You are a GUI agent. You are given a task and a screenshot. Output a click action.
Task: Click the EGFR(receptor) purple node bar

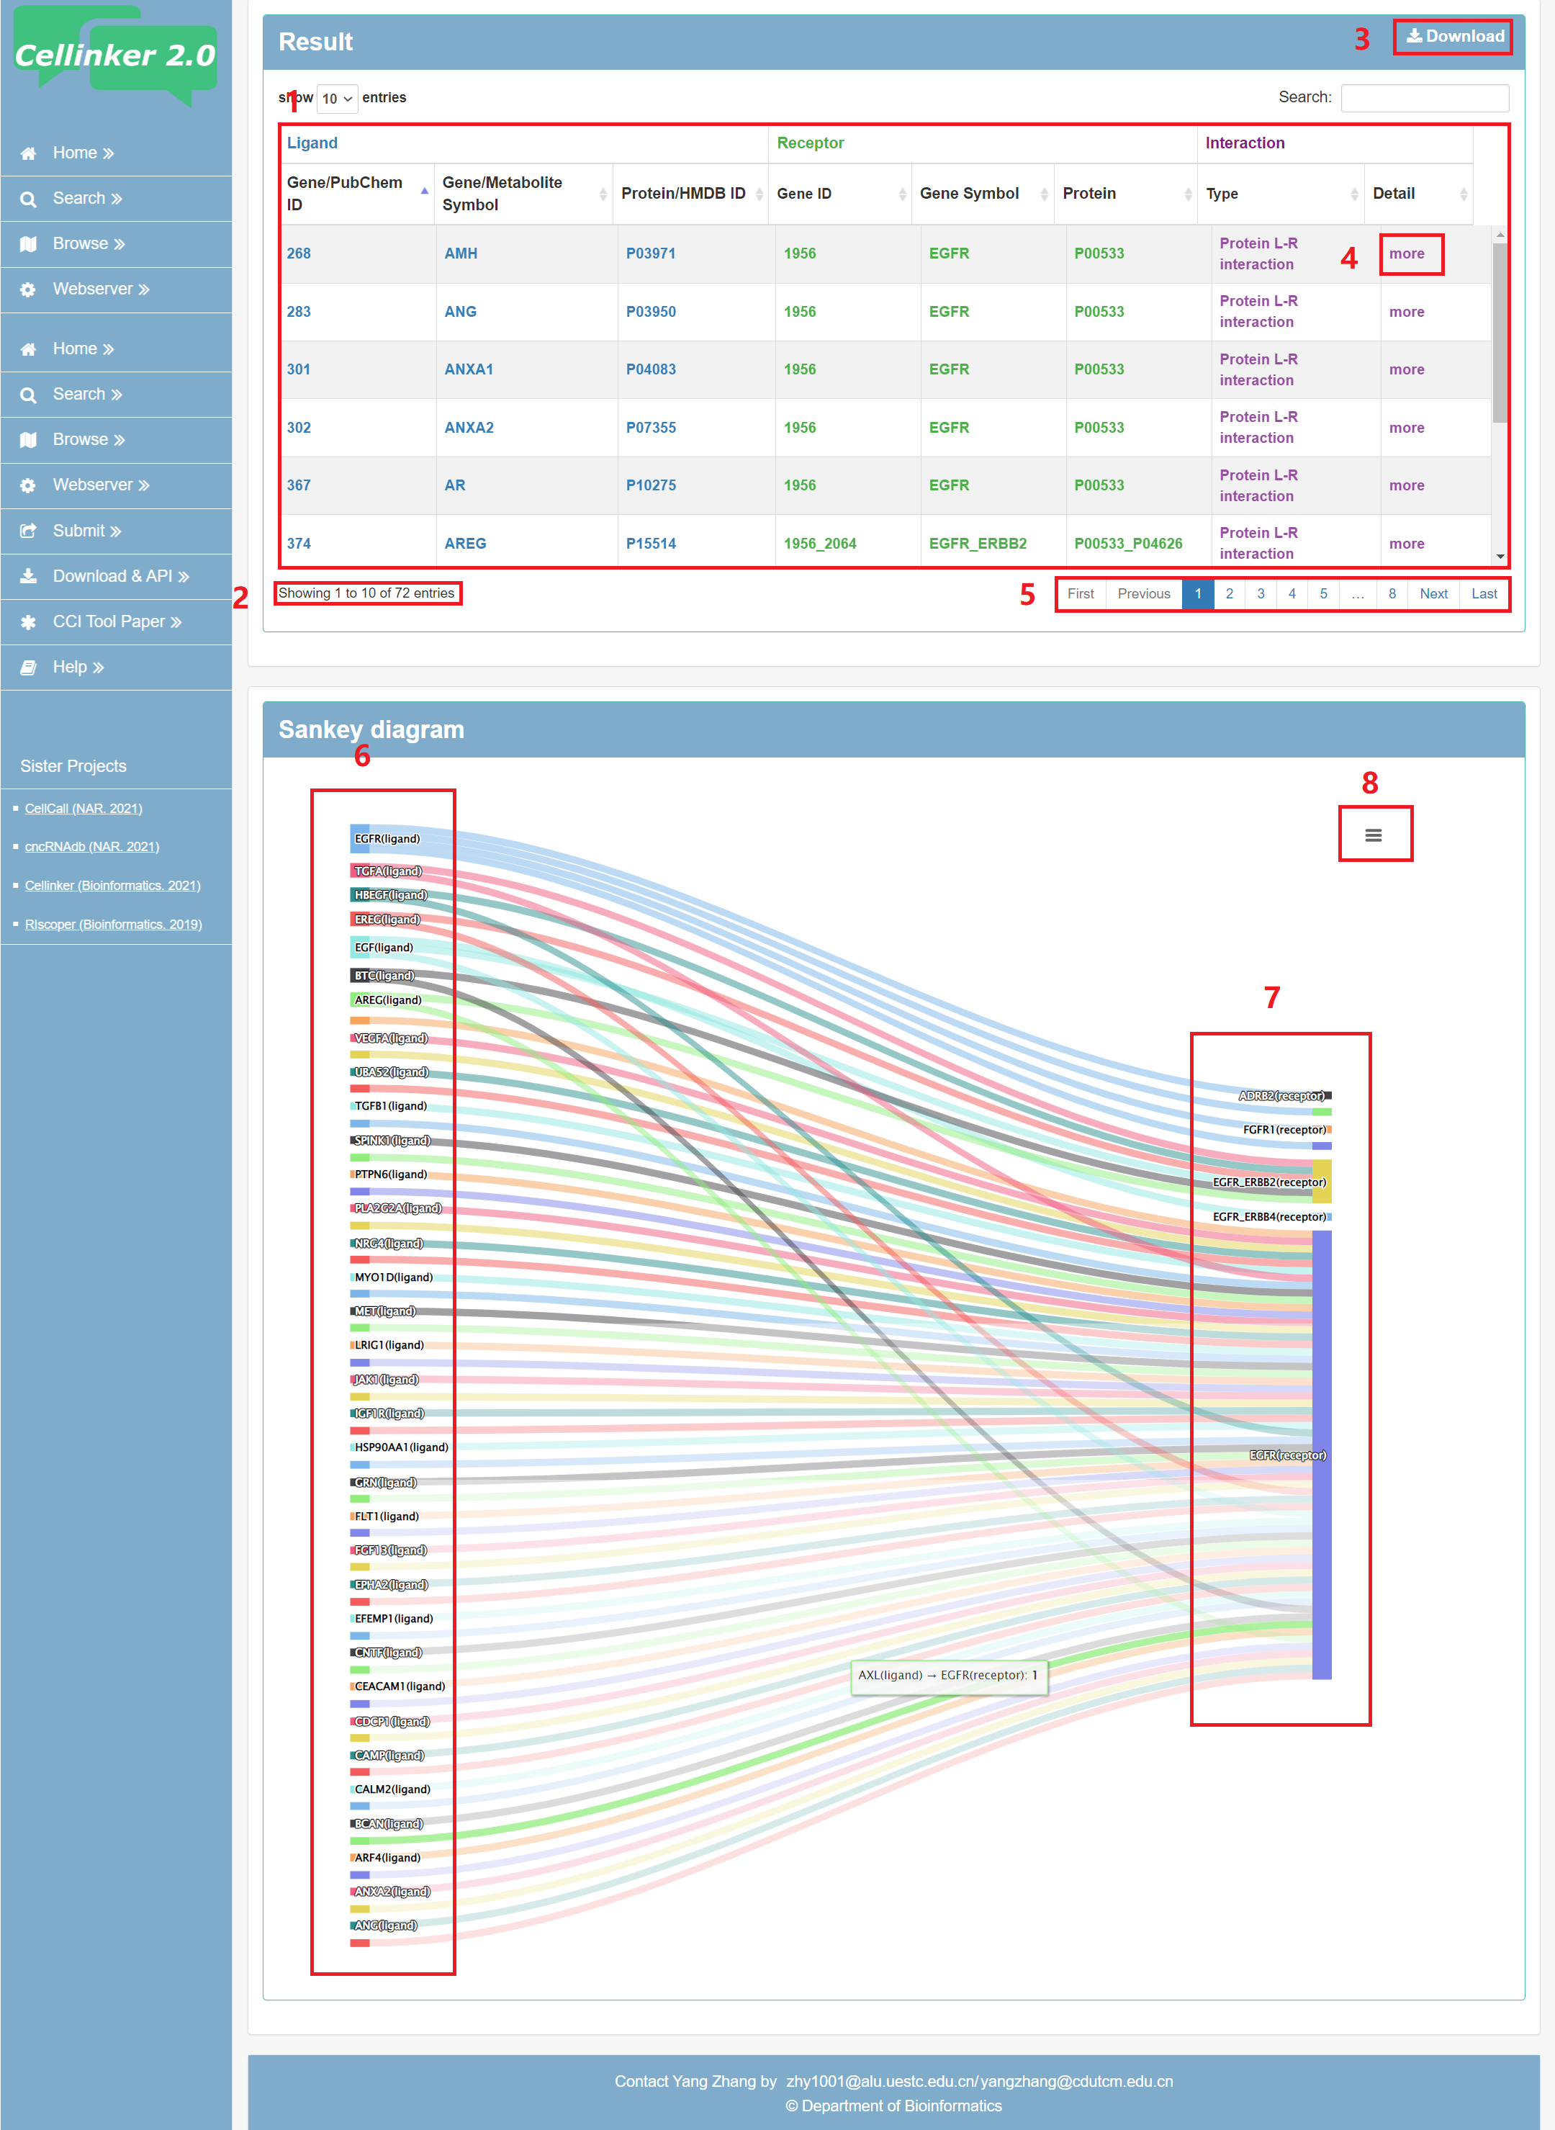(x=1322, y=1454)
